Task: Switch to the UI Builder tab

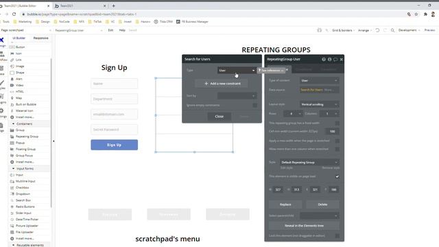Action: 19,38
